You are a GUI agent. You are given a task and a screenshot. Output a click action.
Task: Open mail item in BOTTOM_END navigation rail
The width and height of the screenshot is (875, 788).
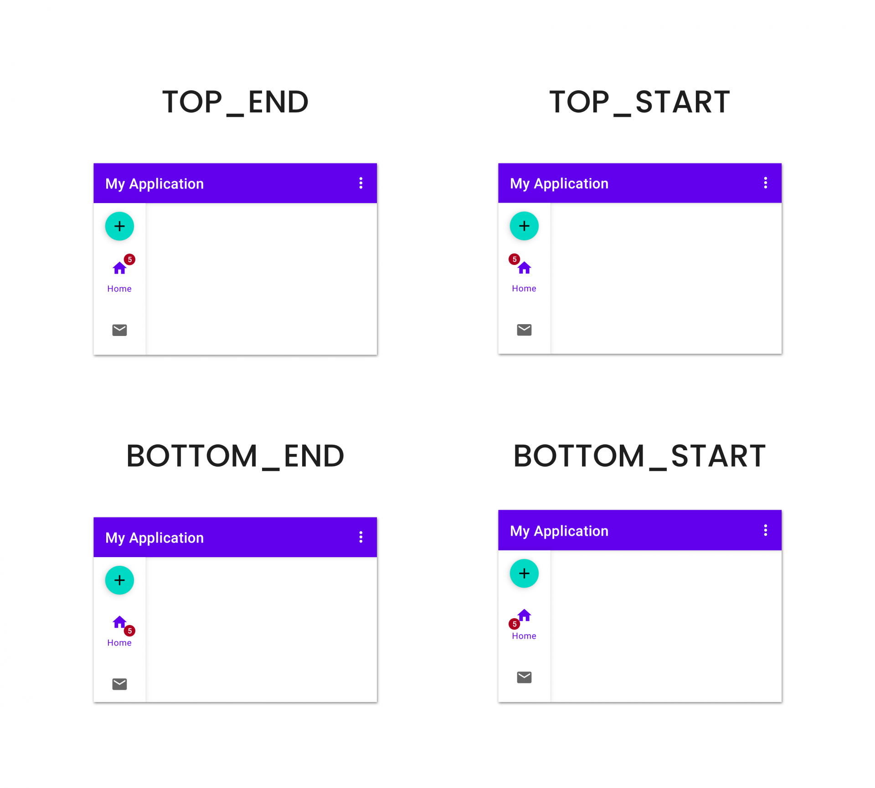point(119,684)
